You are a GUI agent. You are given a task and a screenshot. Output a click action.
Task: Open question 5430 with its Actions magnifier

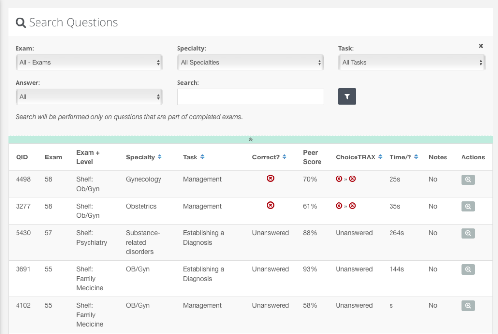tap(467, 233)
